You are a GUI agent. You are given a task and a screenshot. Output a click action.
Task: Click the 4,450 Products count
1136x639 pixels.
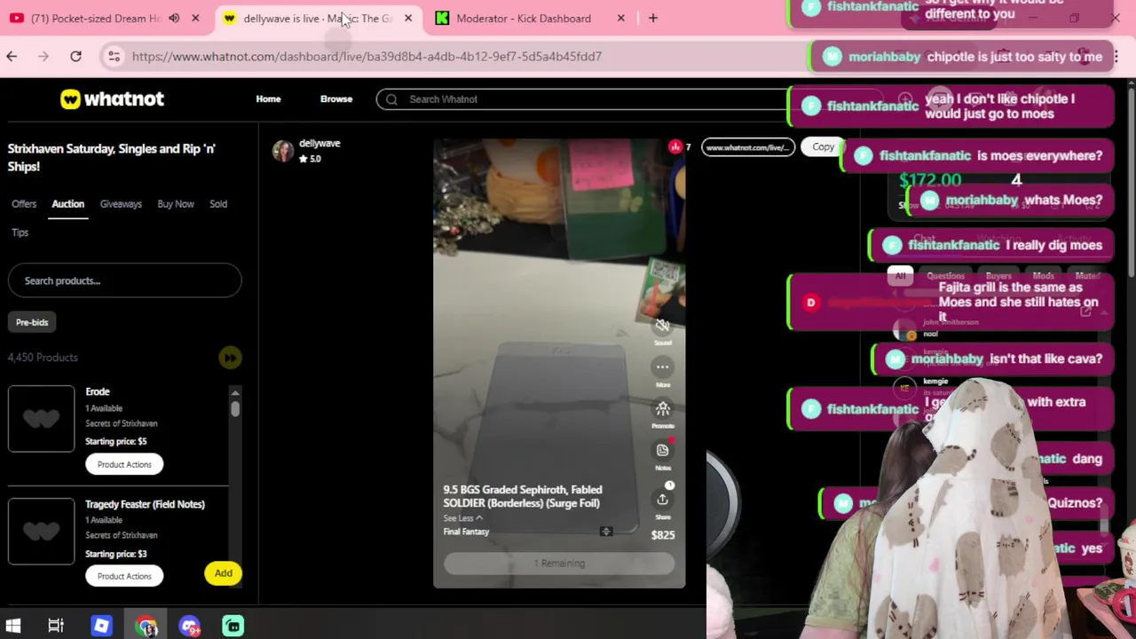43,358
